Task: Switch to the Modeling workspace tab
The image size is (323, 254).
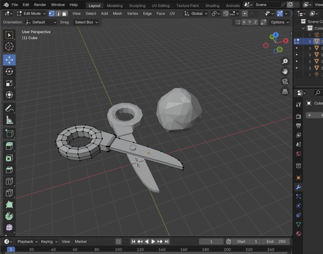Action: pyautogui.click(x=114, y=6)
